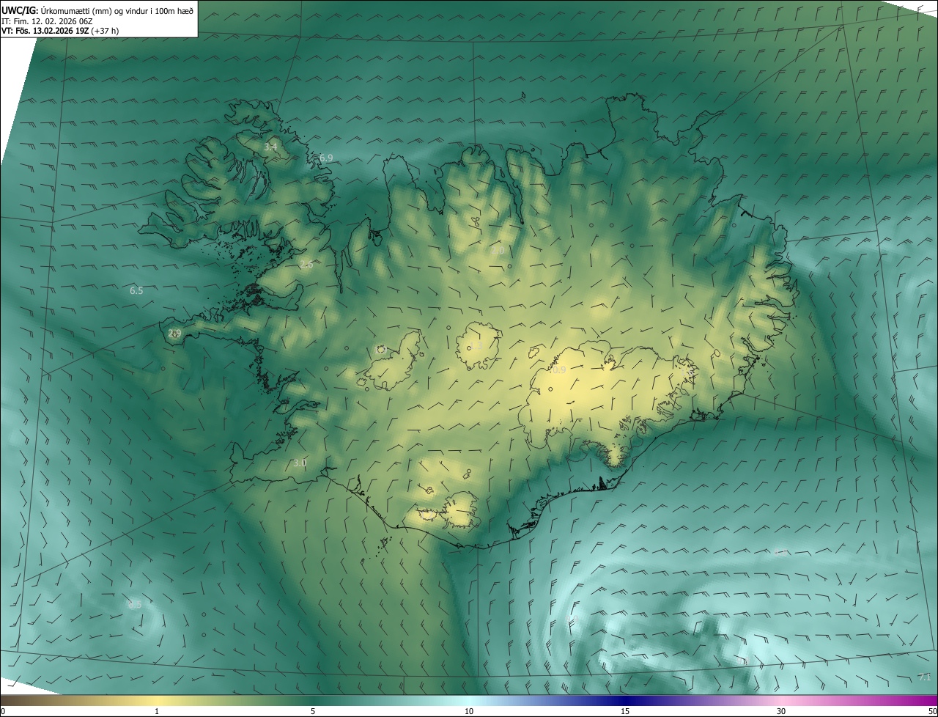Select the 3.0 value label on the Reykjanes peninsula
This screenshot has height=717, width=938.
pos(299,463)
